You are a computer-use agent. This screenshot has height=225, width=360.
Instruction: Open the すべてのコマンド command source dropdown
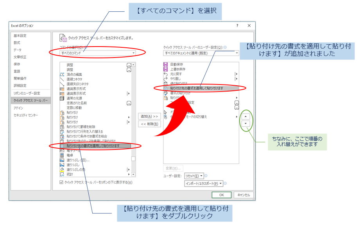point(97,52)
